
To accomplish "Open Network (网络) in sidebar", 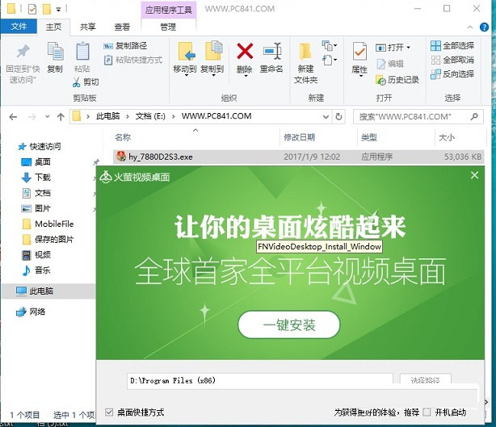I will coord(31,312).
